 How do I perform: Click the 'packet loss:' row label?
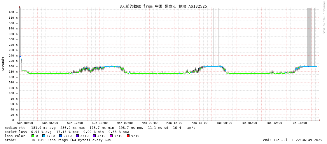(17, 132)
